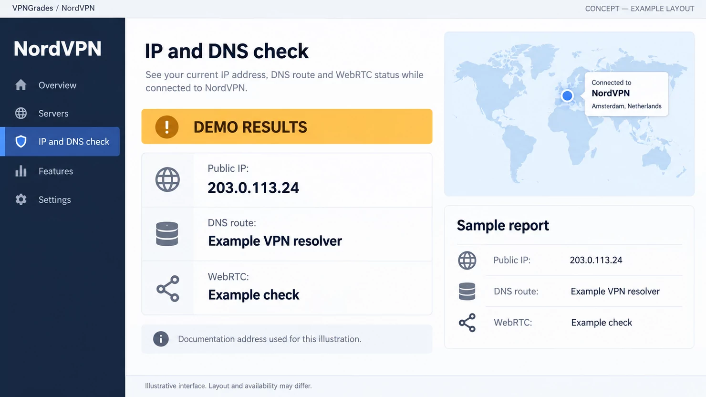
Task: Click 'WebRTC:' label in Sample report
Action: click(513, 323)
